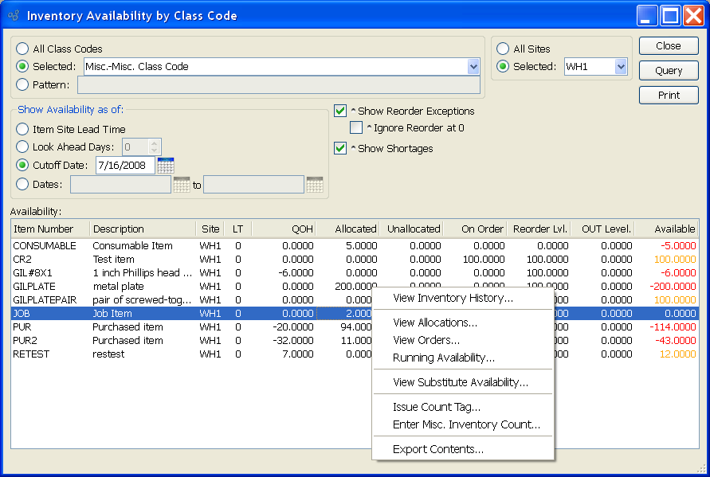The height and width of the screenshot is (477, 710).
Task: Select Running Availability menu entry
Action: point(443,358)
